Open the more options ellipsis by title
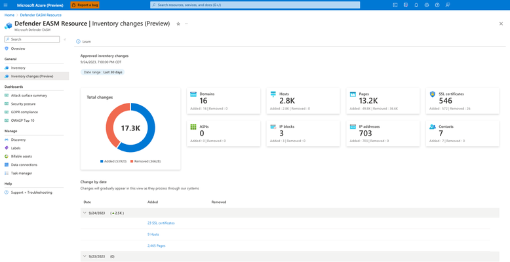510x262 pixels. click(186, 24)
